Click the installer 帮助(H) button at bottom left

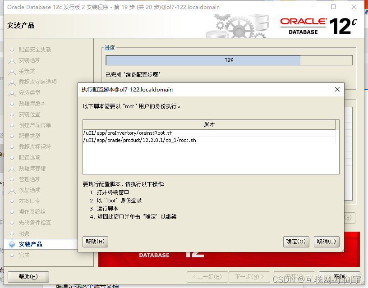28,277
